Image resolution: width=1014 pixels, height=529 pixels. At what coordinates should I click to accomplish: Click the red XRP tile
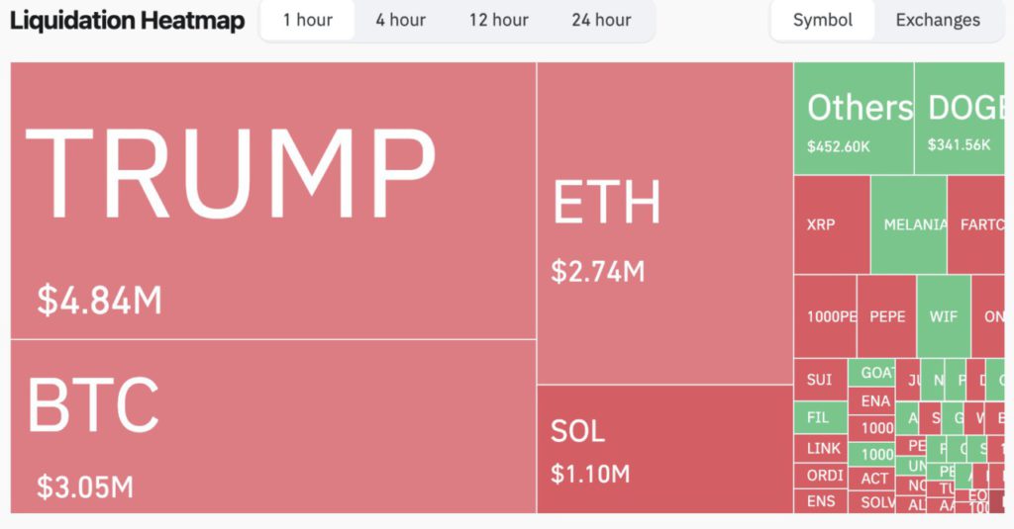click(832, 224)
